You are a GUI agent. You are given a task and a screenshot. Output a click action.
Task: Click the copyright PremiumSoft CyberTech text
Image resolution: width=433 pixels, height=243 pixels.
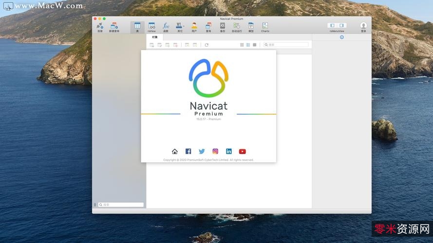point(208,160)
